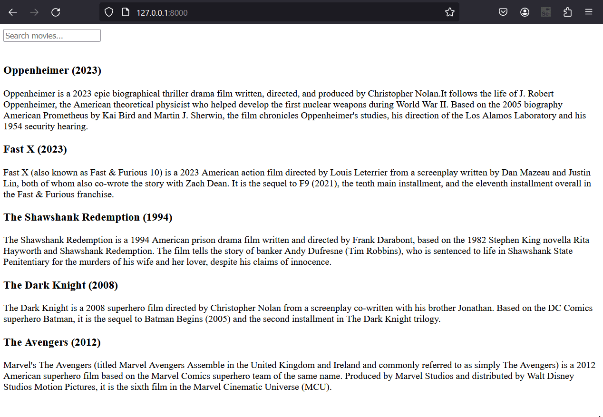Click The Avengers (2012) heading
This screenshot has height=417, width=603.
click(52, 342)
